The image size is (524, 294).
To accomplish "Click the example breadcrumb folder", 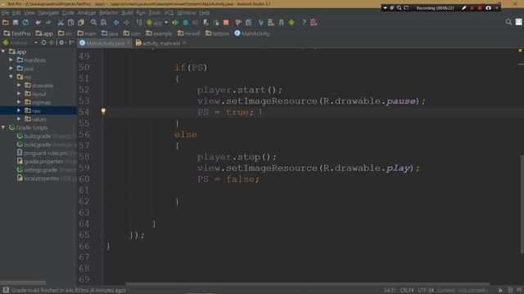I will click(x=159, y=33).
